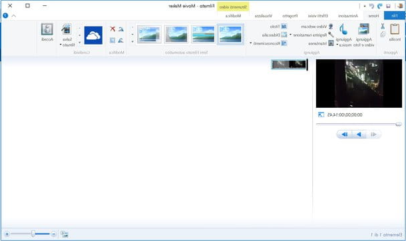The width and height of the screenshot is (406, 241).
Task: Click the red X remove icon
Action: [112, 29]
